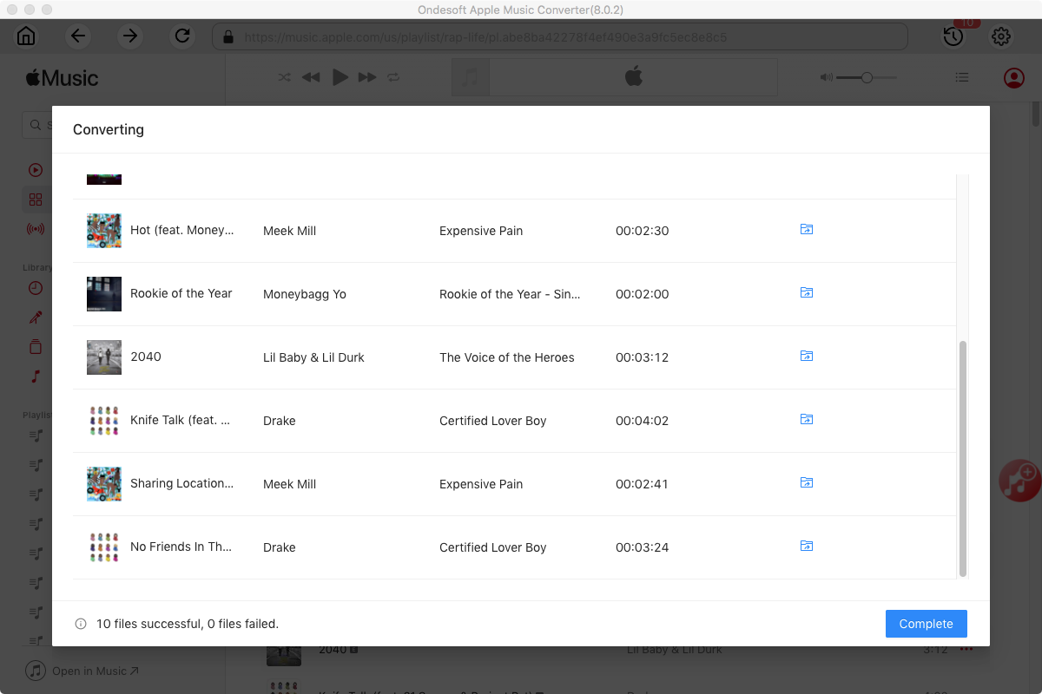Skip to the next track
Screen dimensions: 1042x694
[x=367, y=77]
